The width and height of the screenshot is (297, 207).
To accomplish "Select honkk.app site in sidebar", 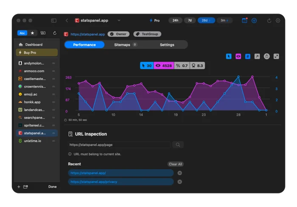I will coord(37,102).
